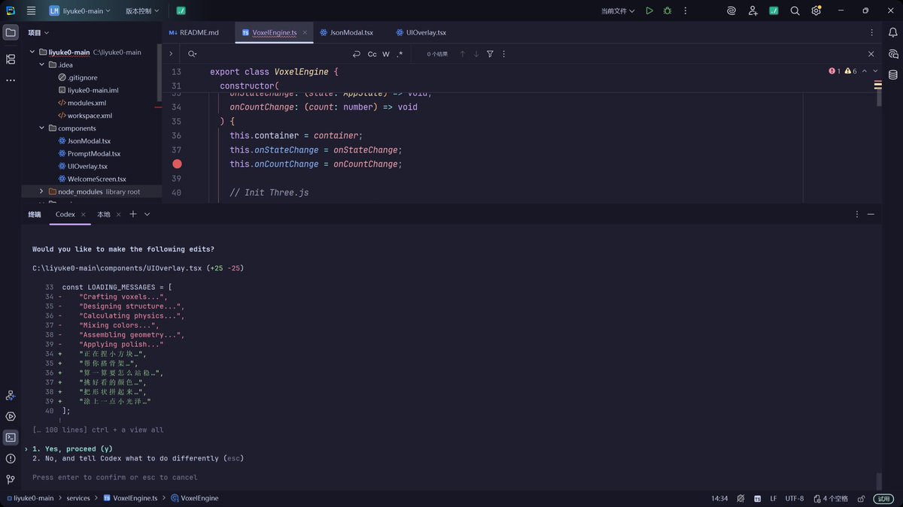The width and height of the screenshot is (903, 507).
Task: Add a new terminal tab
Action: 133,214
